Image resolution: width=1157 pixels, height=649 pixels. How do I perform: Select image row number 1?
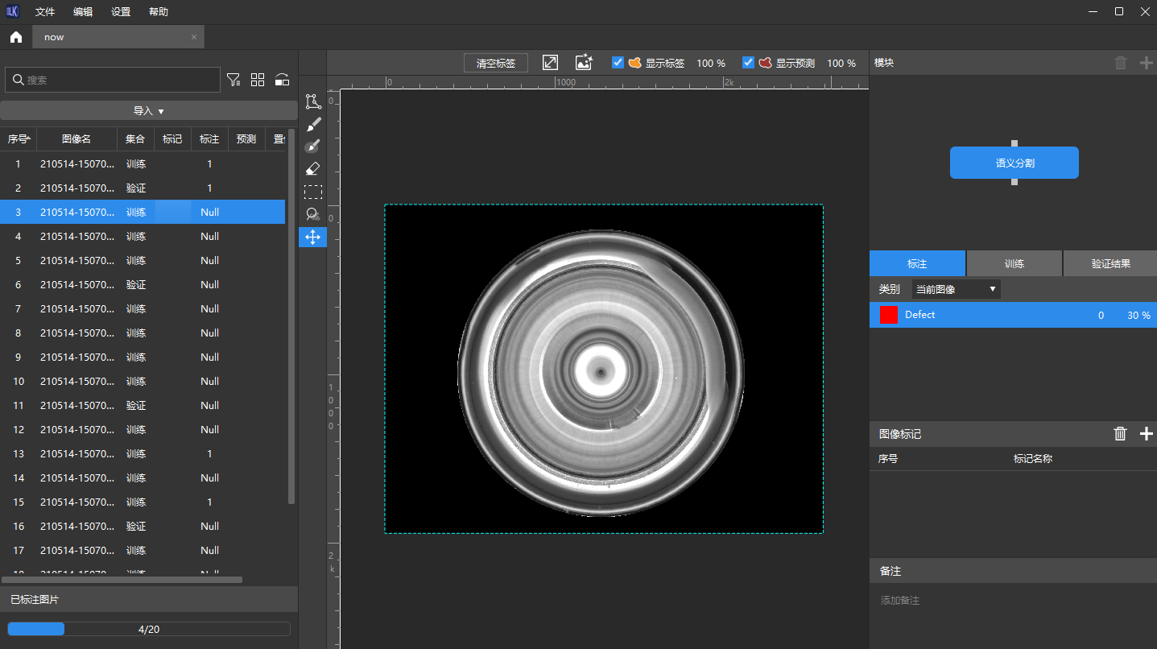(x=143, y=163)
